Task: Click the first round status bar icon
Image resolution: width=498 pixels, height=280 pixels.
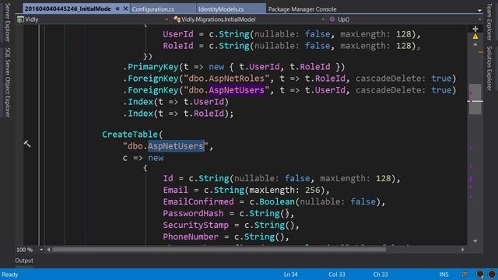Action: tap(480, 275)
